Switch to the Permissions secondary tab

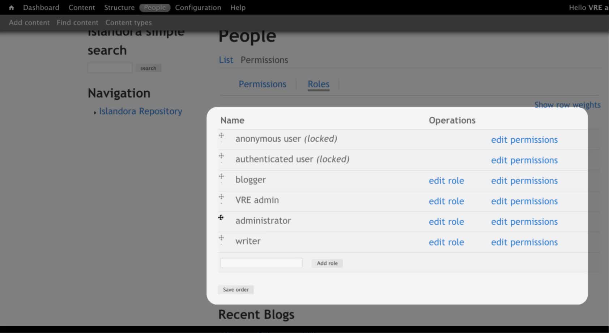(x=262, y=84)
